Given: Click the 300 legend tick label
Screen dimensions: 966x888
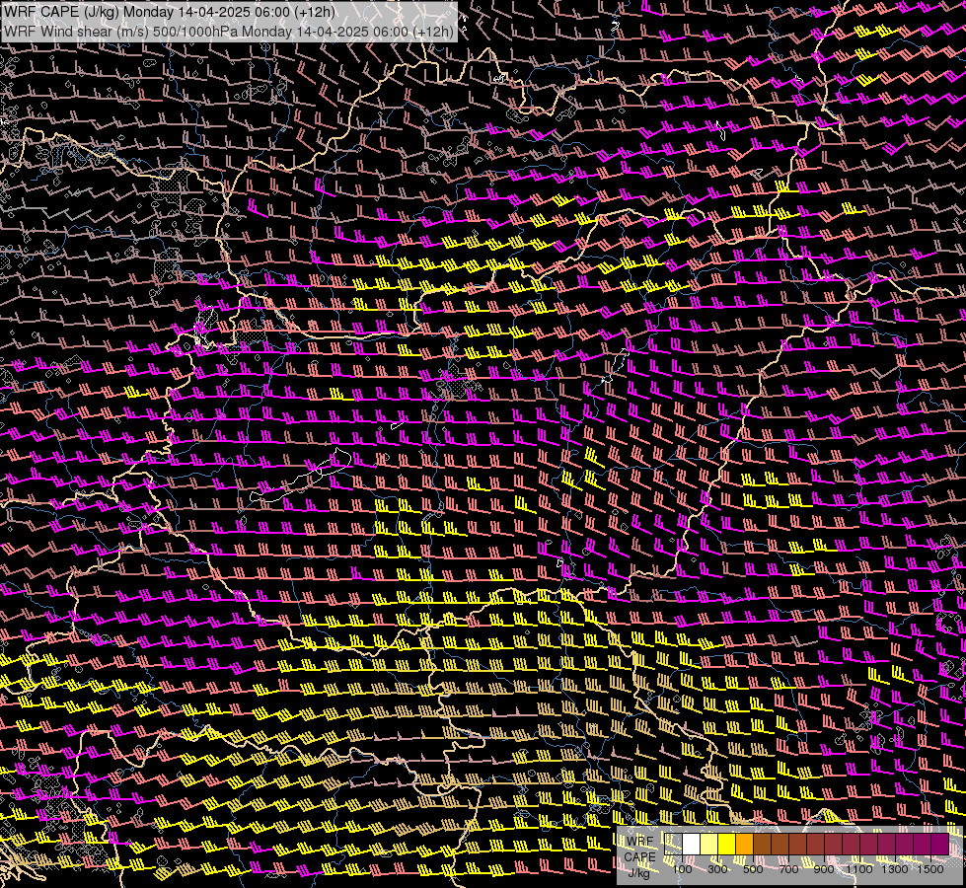Looking at the screenshot, I should (717, 869).
